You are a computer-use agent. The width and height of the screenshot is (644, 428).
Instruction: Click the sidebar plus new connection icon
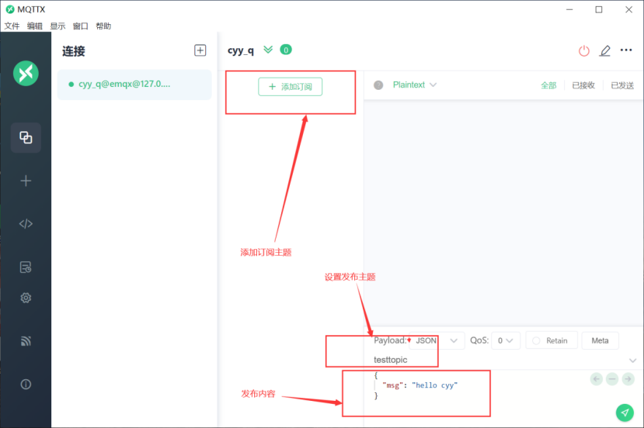[x=26, y=181]
